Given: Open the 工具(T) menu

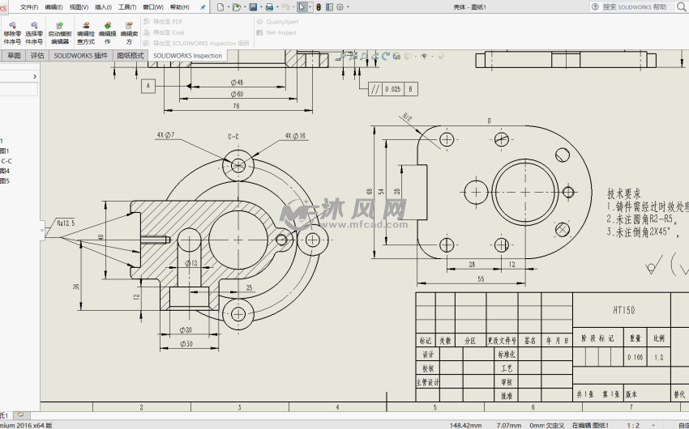Looking at the screenshot, I should [127, 6].
